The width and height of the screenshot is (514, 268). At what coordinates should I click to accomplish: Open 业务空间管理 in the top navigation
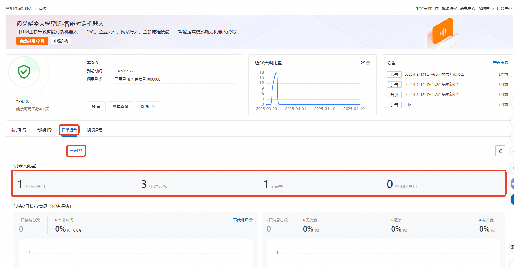(427, 8)
